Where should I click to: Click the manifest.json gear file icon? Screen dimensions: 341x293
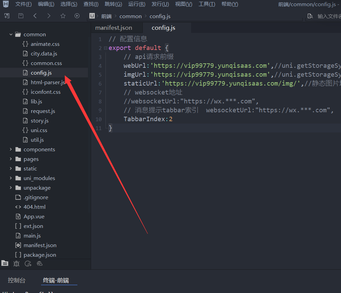click(x=18, y=245)
